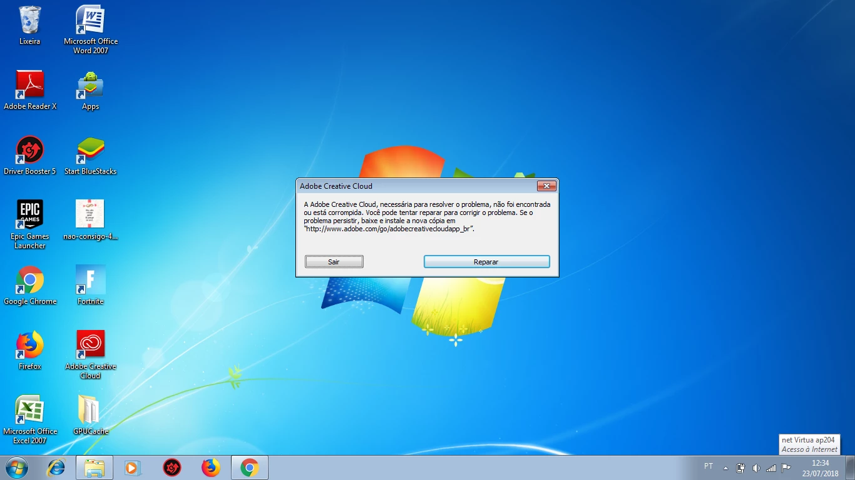Select the Fortnite desktop shortcut
The width and height of the screenshot is (855, 480).
[91, 286]
